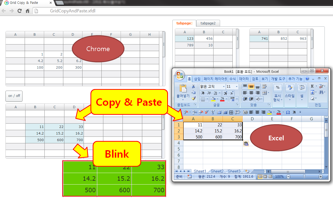The image size is (333, 198).
Task: Open Excel Help question mark icon
Action: pyautogui.click(x=307, y=79)
